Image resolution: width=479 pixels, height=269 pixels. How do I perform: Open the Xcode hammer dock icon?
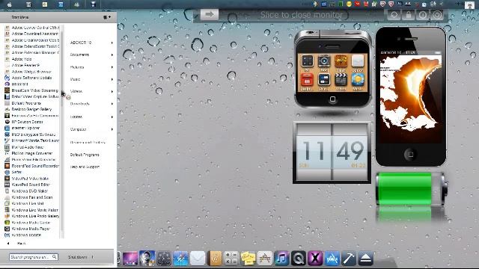pyautogui.click(x=349, y=259)
